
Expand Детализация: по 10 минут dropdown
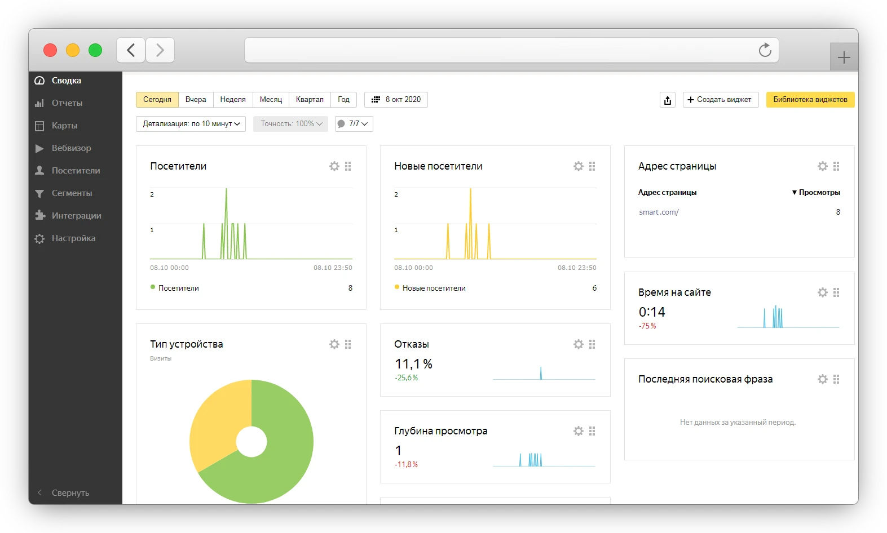tap(191, 124)
